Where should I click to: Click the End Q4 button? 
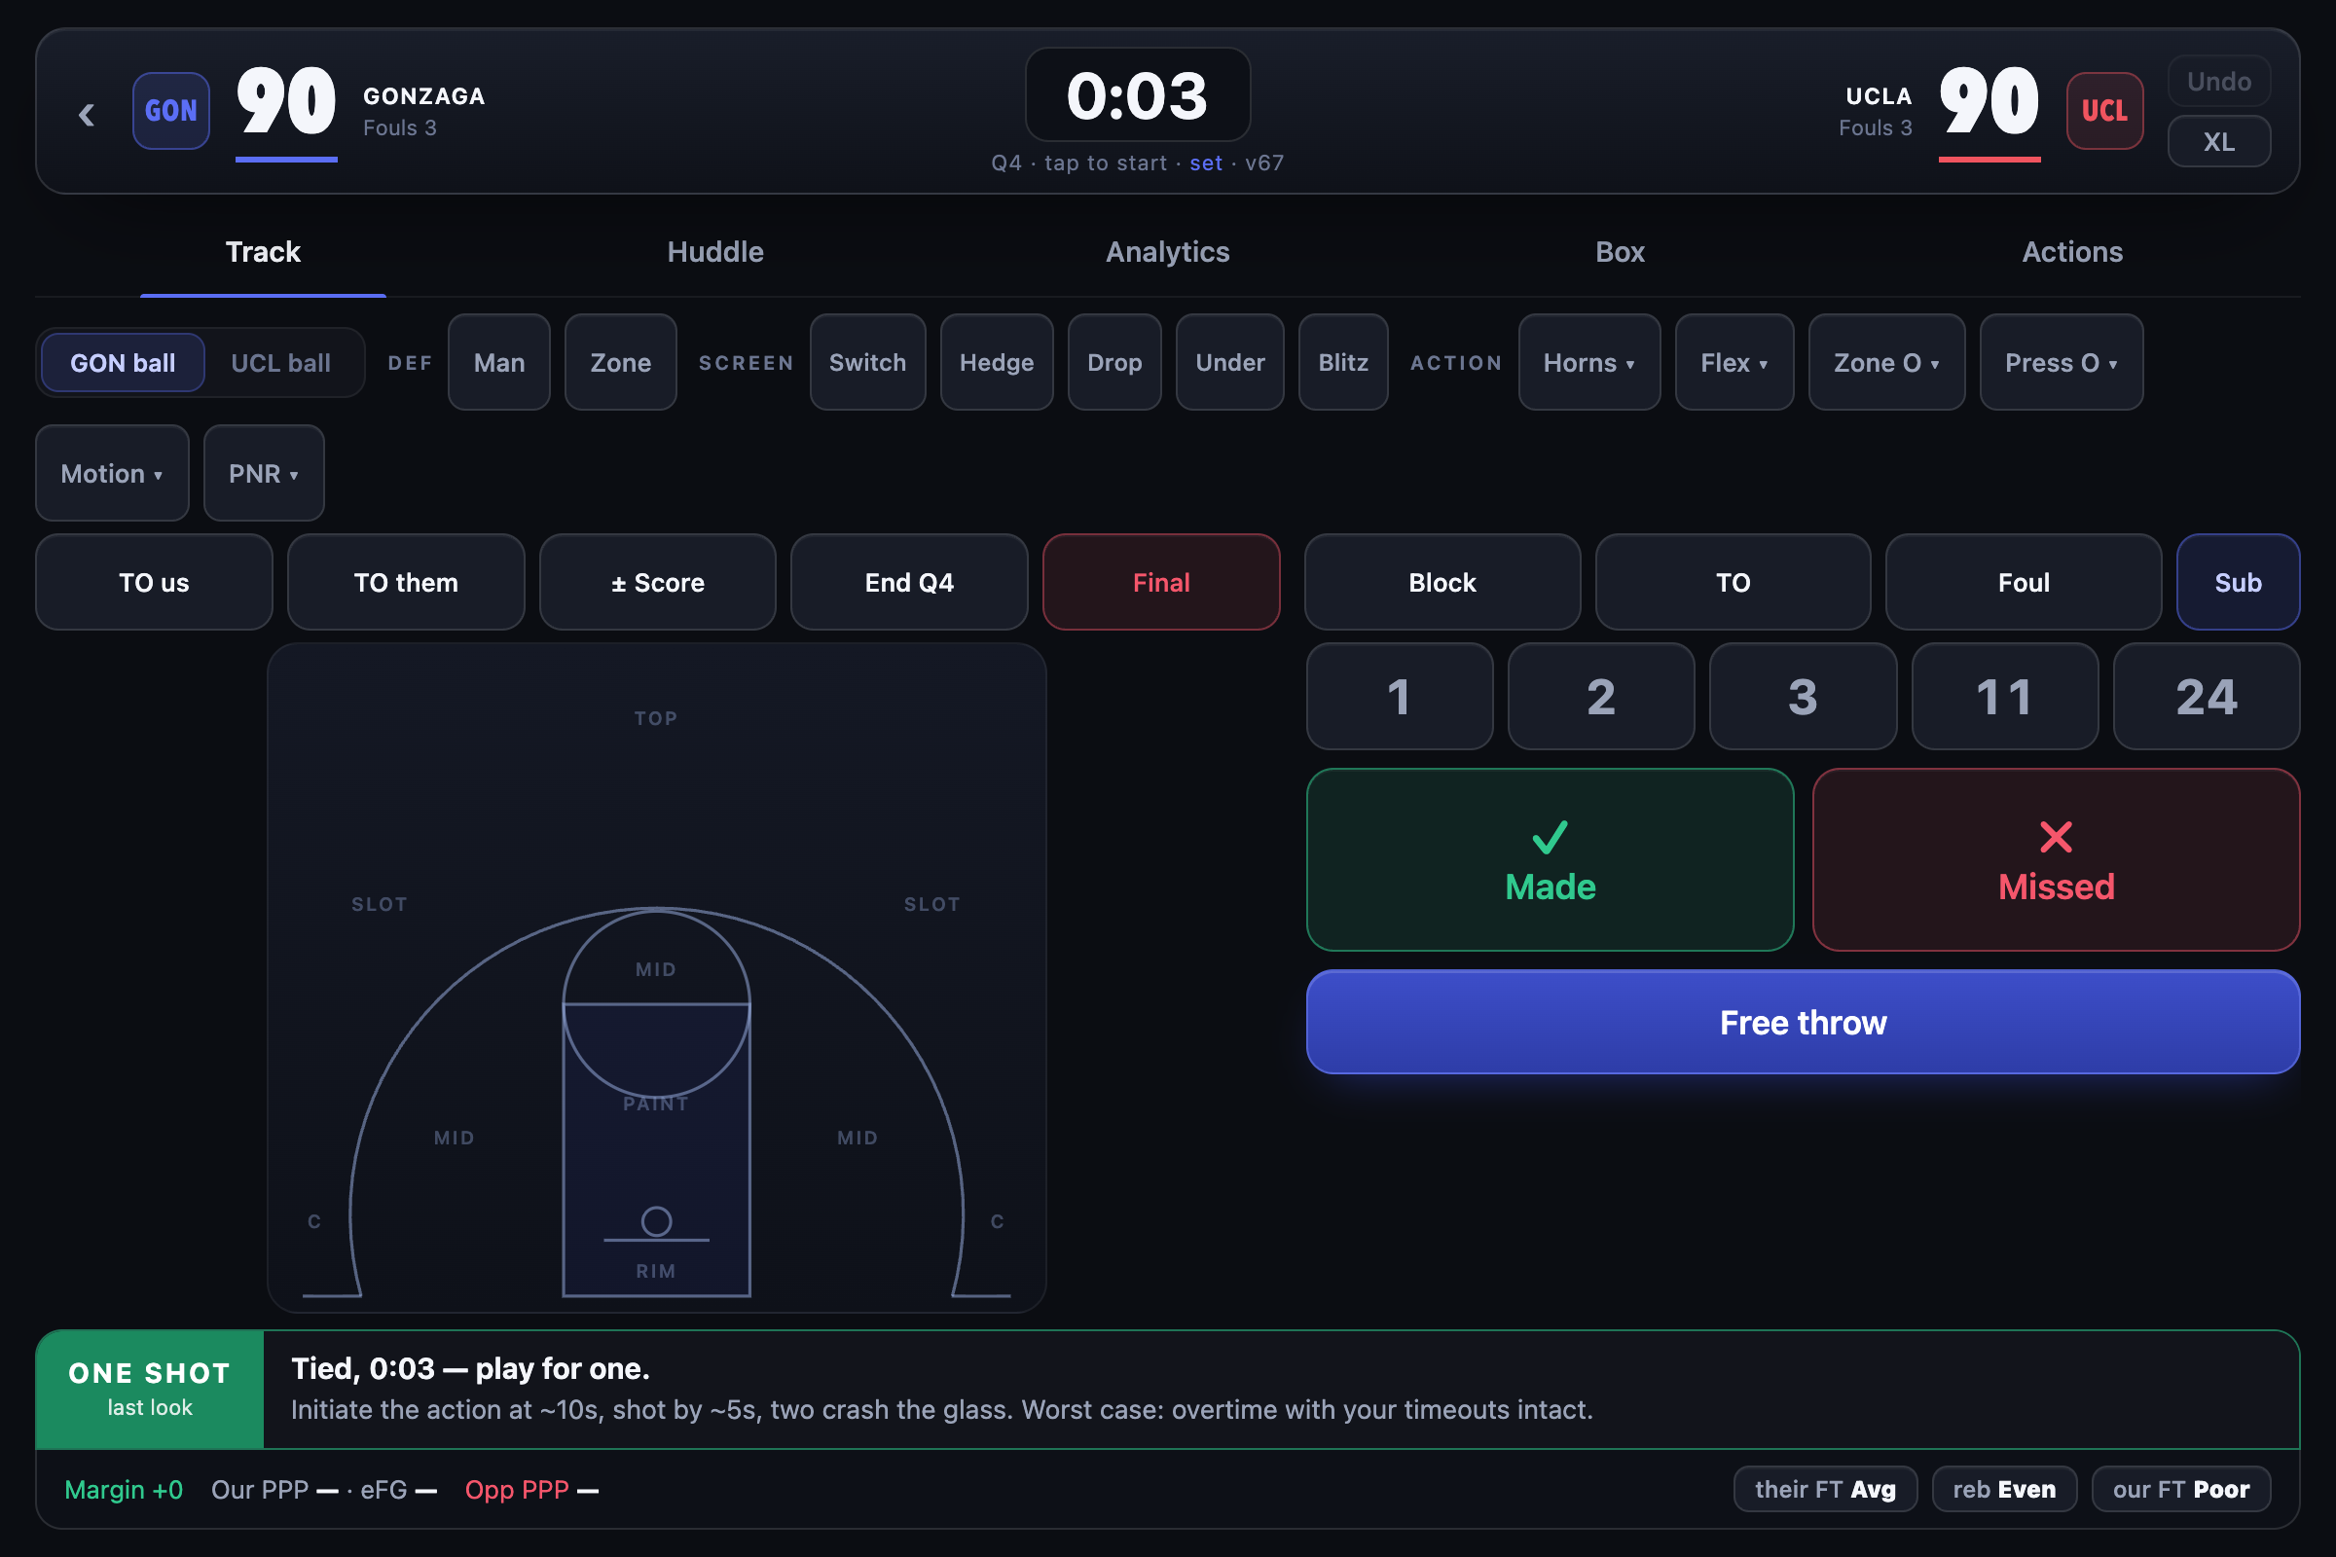click(x=909, y=582)
